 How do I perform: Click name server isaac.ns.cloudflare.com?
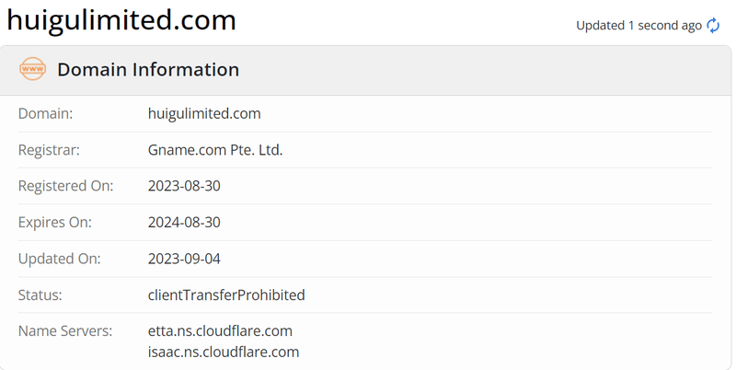pos(224,353)
